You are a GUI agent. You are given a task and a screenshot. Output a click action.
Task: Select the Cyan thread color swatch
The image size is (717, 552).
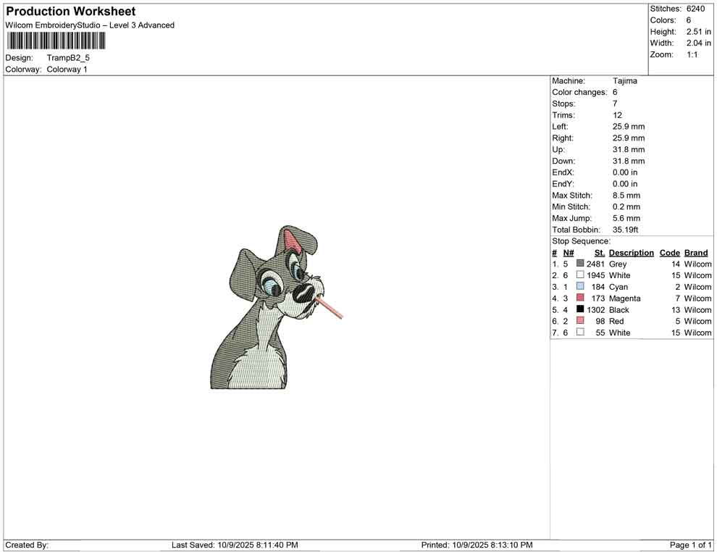(580, 286)
